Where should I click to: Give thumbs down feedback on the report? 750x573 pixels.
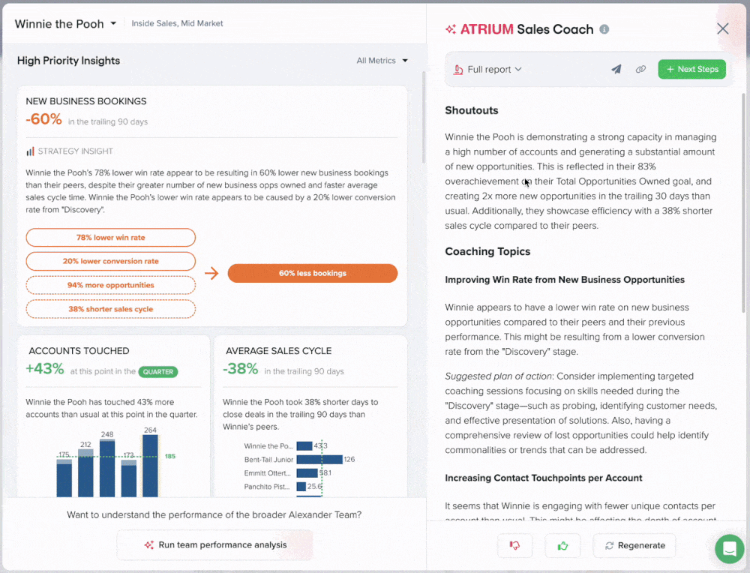(514, 545)
